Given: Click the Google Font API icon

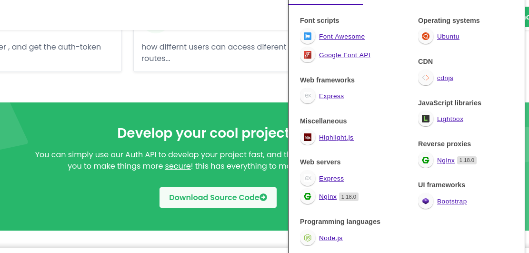Looking at the screenshot, I should [308, 55].
